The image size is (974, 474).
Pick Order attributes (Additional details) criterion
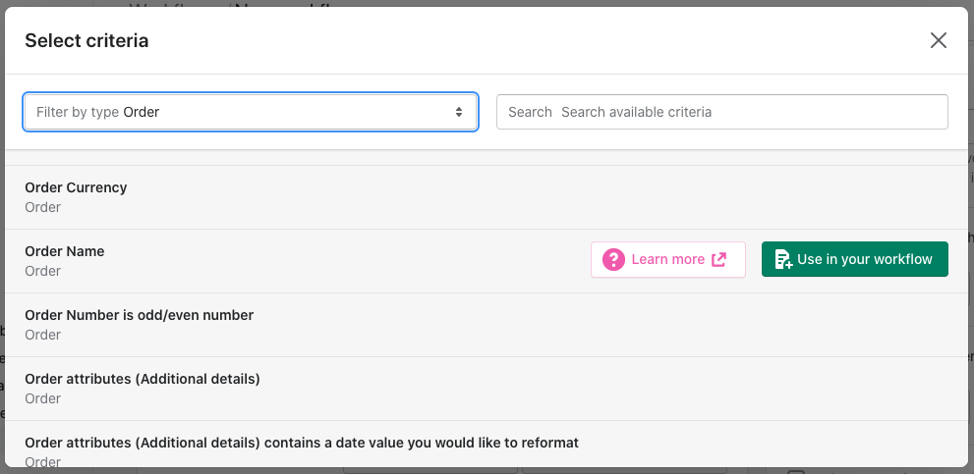[x=142, y=379]
